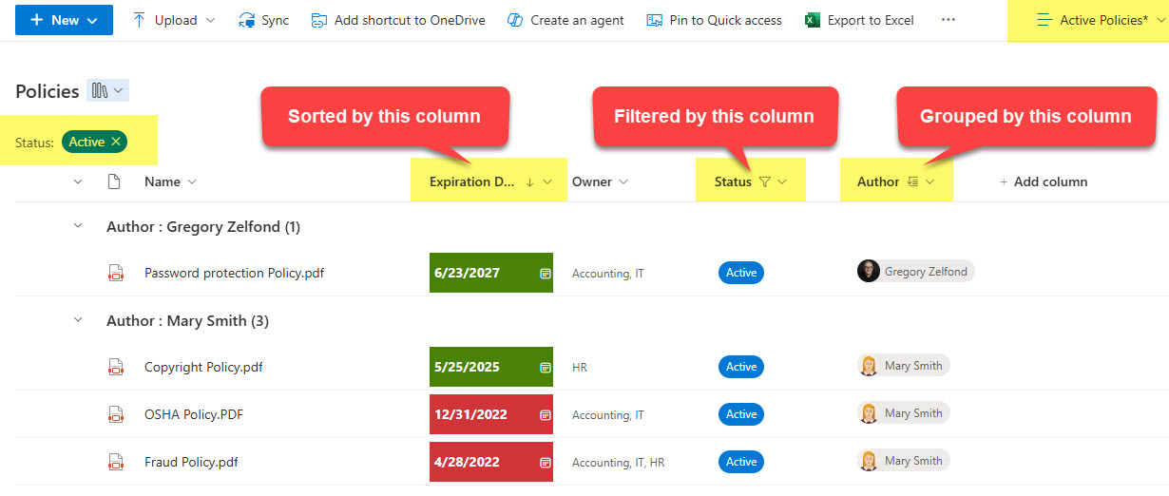
Task: Click Active status of Password protection Policy
Action: click(x=741, y=273)
